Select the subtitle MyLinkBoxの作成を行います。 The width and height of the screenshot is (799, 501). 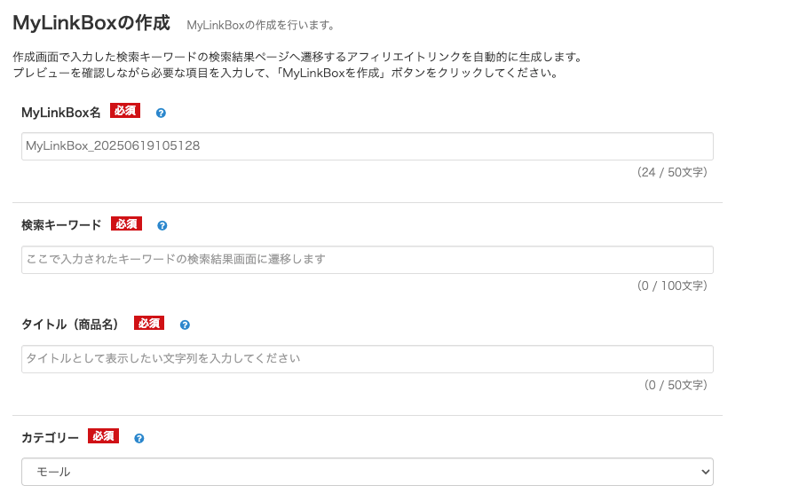click(x=261, y=25)
